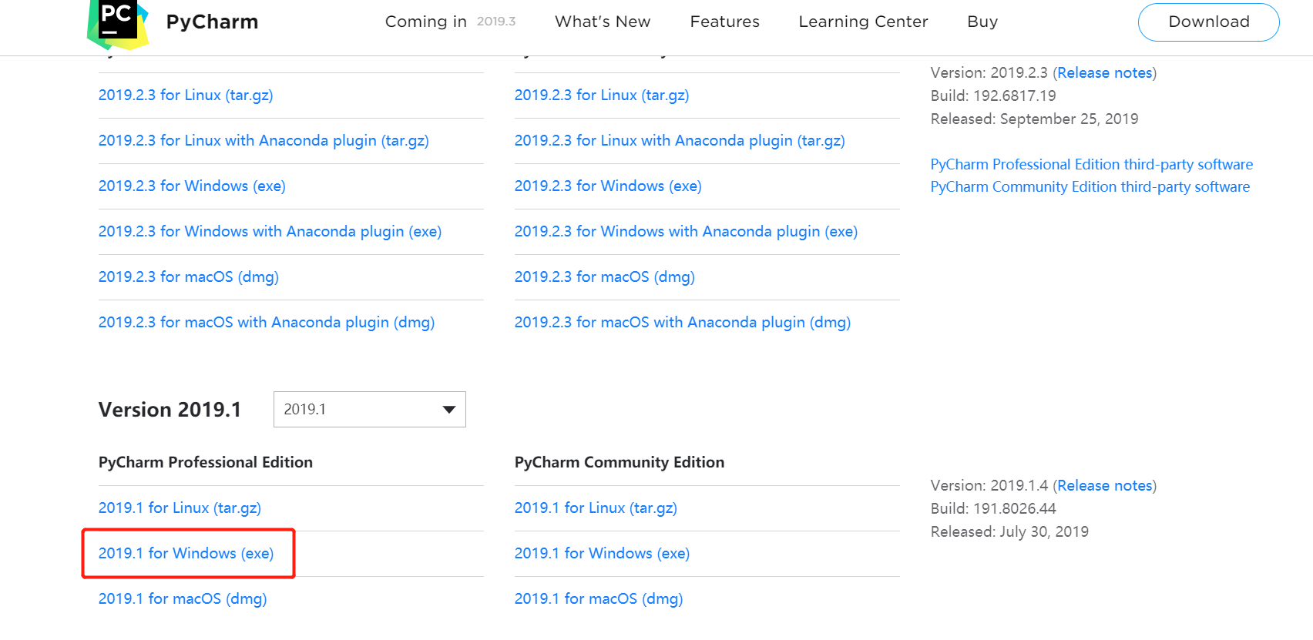
Task: Download Community 2019.2.3 for Linux (tar.gz)
Action: [602, 95]
